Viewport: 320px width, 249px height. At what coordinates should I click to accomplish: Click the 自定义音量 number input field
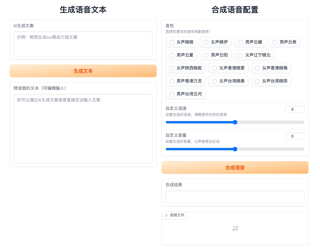coord(294,136)
